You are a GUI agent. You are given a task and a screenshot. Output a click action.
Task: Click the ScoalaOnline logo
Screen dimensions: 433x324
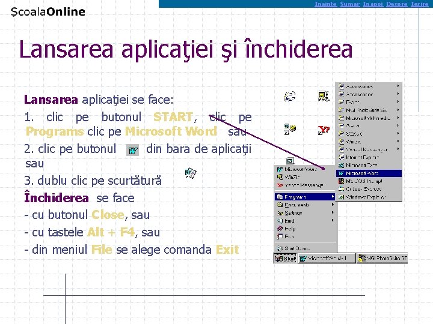point(48,12)
